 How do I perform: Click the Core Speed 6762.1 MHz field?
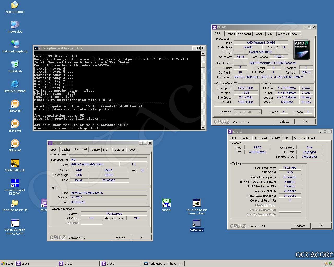[x=246, y=88]
